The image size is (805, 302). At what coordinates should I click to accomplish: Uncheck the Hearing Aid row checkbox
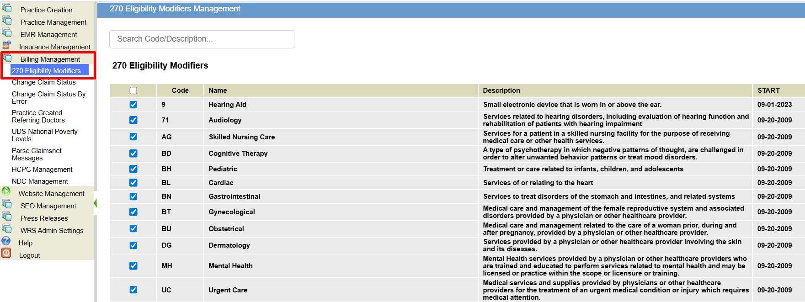[133, 105]
